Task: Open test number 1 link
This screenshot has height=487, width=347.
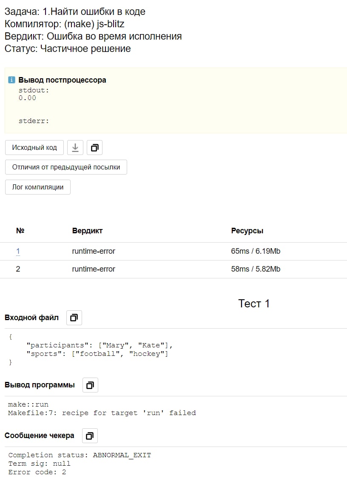Action: click(18, 251)
